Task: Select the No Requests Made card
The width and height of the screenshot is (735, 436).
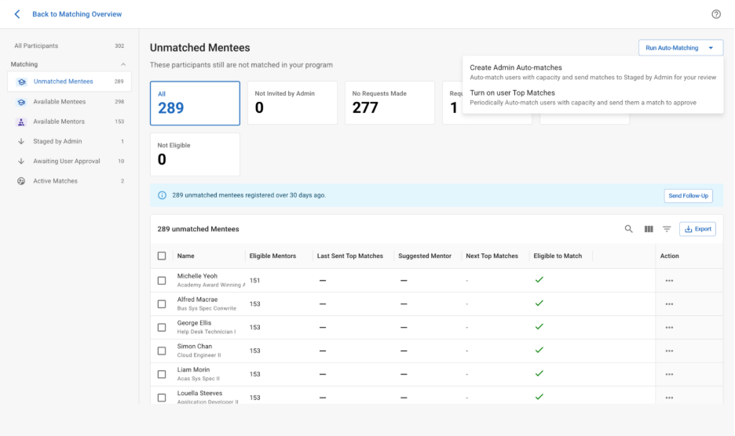Action: 389,103
